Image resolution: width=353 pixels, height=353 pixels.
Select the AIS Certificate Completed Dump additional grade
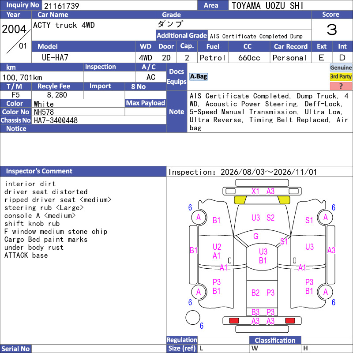(x=256, y=36)
